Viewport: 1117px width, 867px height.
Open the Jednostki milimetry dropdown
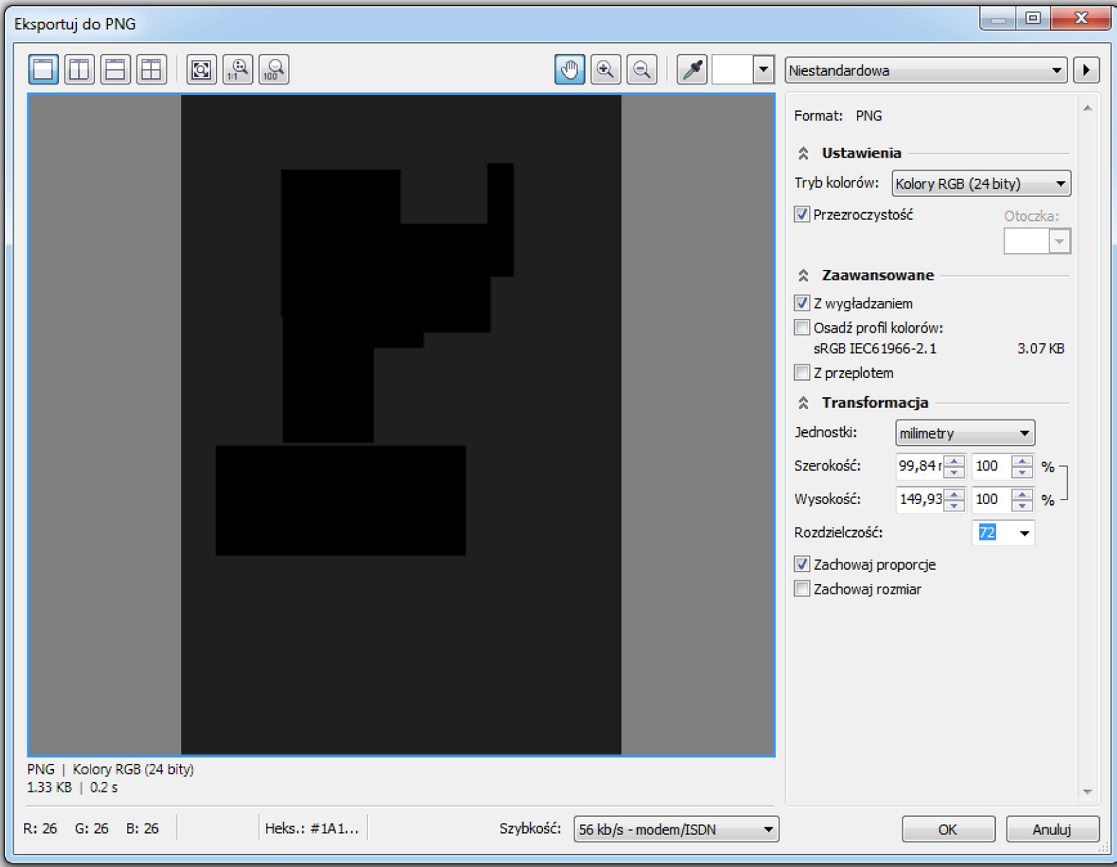point(964,433)
